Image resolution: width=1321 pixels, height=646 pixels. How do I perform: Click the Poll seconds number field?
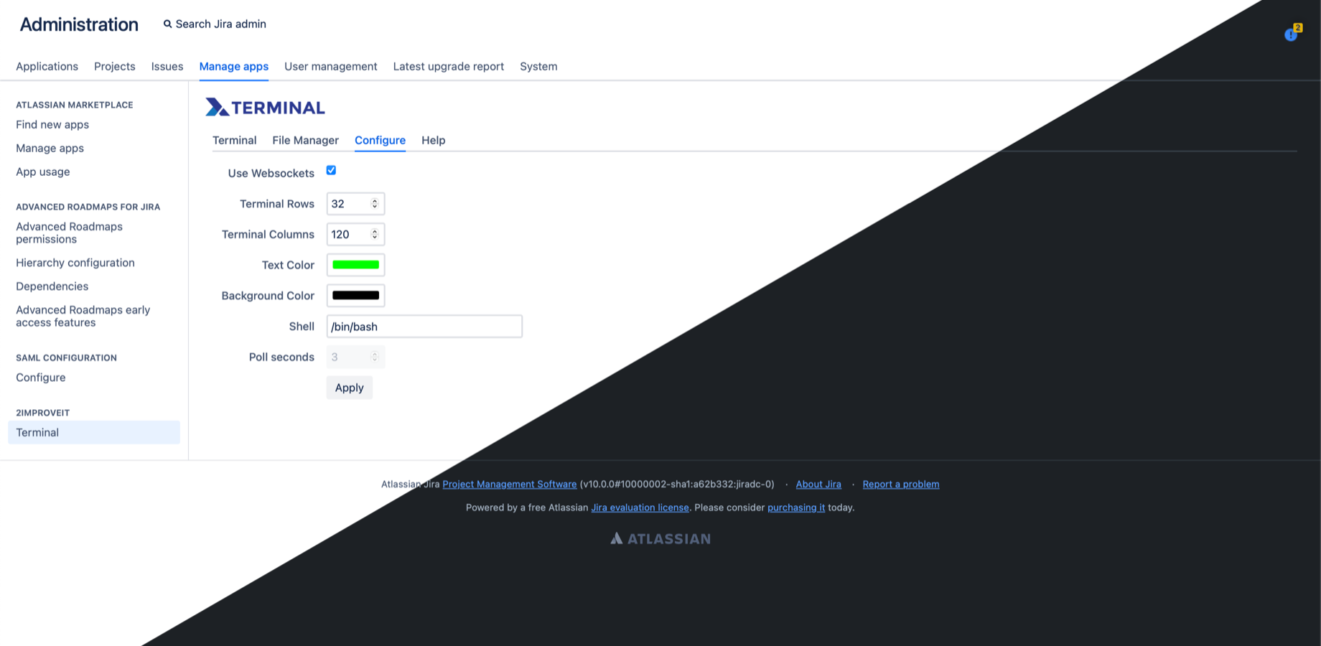(356, 357)
